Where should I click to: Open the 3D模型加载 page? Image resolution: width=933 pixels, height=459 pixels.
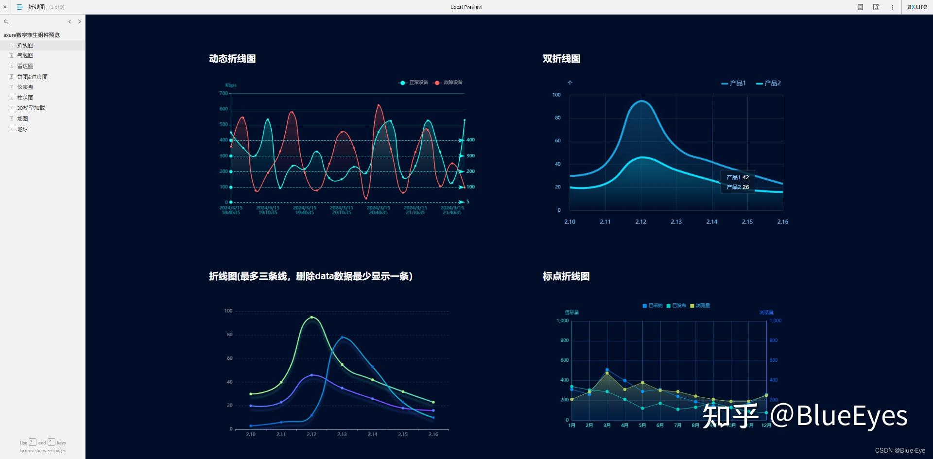(31, 108)
